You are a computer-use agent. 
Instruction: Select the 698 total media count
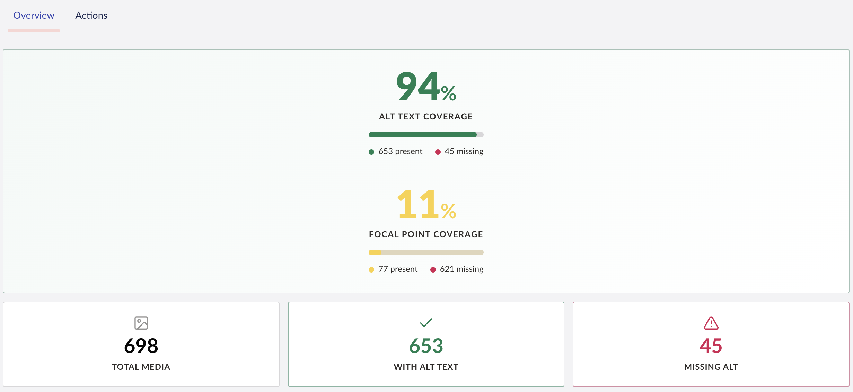point(141,346)
